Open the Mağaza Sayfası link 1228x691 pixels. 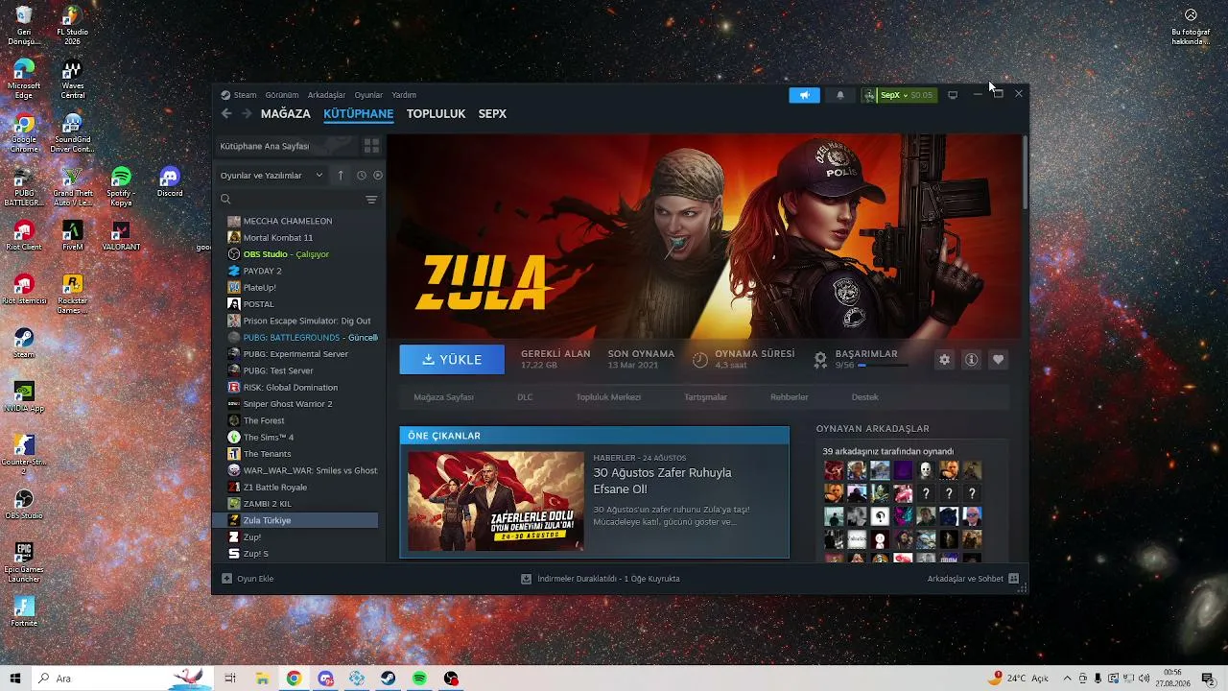coord(443,397)
